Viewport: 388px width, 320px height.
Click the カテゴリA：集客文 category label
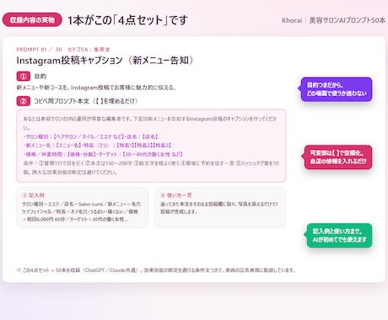[x=89, y=50]
